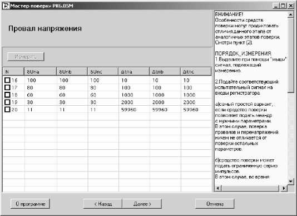This screenshot has width=297, height=216.
Task: Tick the checkbox for row 16
Action: coord(7,80)
